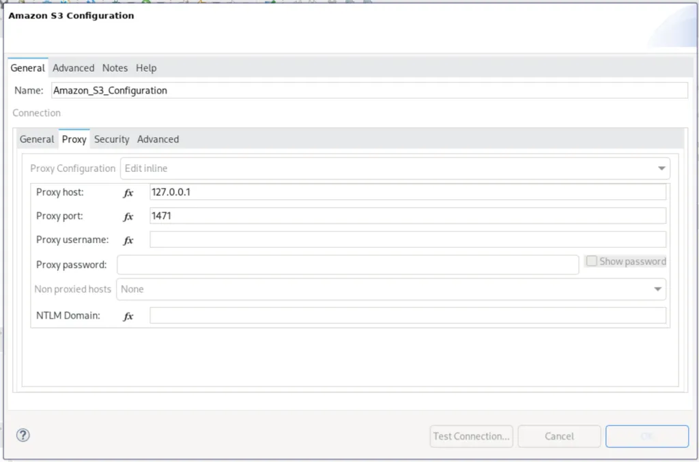The width and height of the screenshot is (699, 462).
Task: Focus the Proxy host input field
Action: [x=408, y=192]
